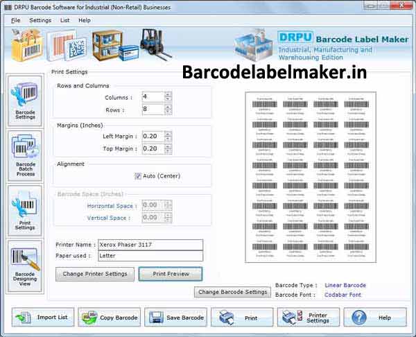The width and height of the screenshot is (416, 337).
Task: Increase the Rows value with up arrow
Action: (168, 107)
